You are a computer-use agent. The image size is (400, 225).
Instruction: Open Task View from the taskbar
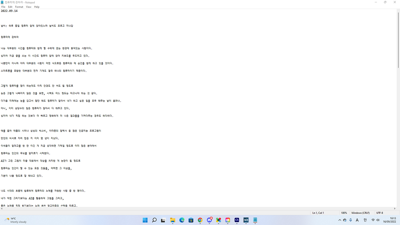coord(163,220)
